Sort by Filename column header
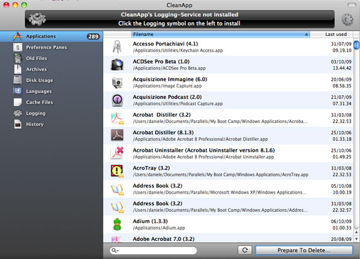This screenshot has height=259, width=360. click(x=220, y=34)
